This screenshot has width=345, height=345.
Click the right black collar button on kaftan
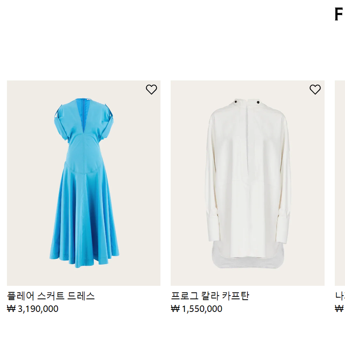click(258, 102)
